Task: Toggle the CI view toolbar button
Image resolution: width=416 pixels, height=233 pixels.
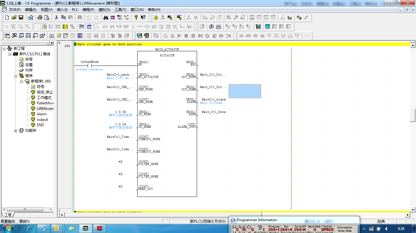Action: click(89, 27)
